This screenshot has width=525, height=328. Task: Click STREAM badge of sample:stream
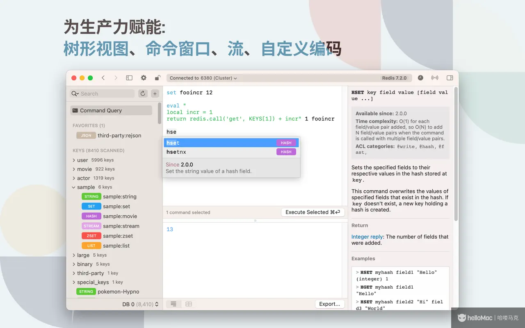[91, 226]
